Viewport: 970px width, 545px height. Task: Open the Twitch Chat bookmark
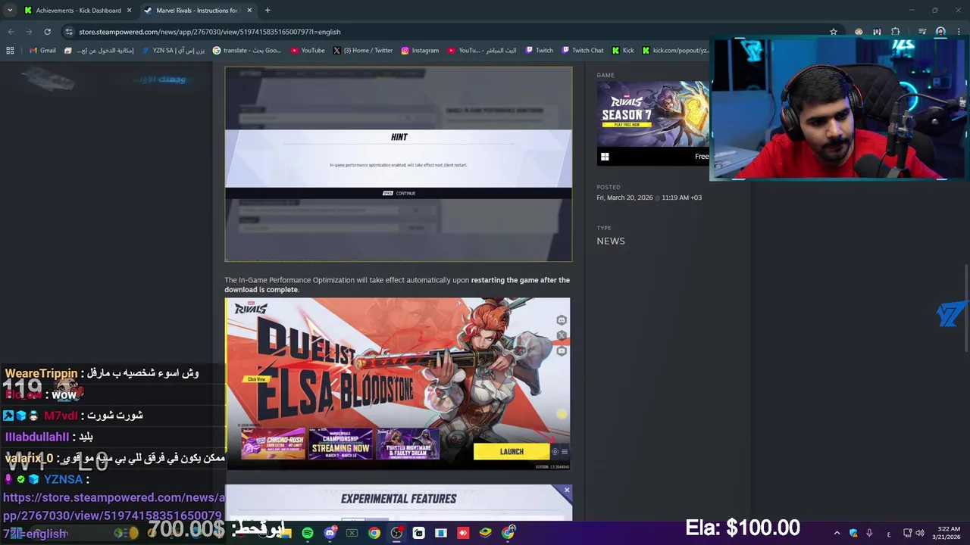tap(583, 51)
